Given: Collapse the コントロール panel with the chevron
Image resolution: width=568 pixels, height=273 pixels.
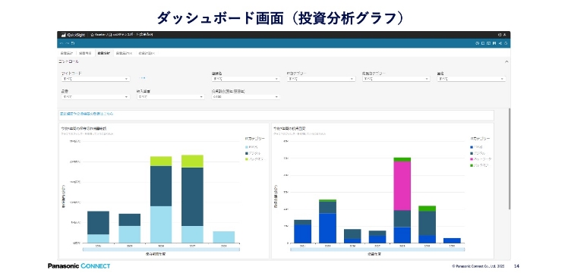Looking at the screenshot, I should [506, 62].
